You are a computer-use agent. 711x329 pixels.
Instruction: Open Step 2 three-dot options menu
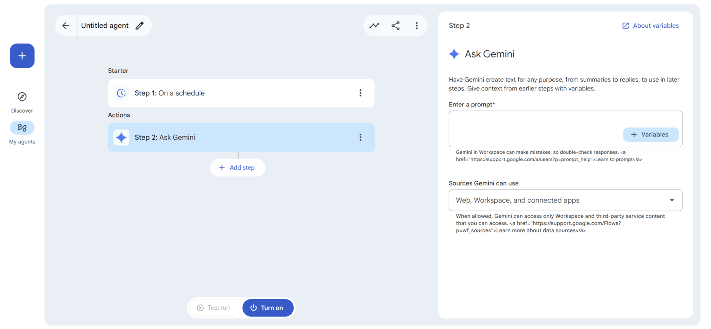[360, 137]
